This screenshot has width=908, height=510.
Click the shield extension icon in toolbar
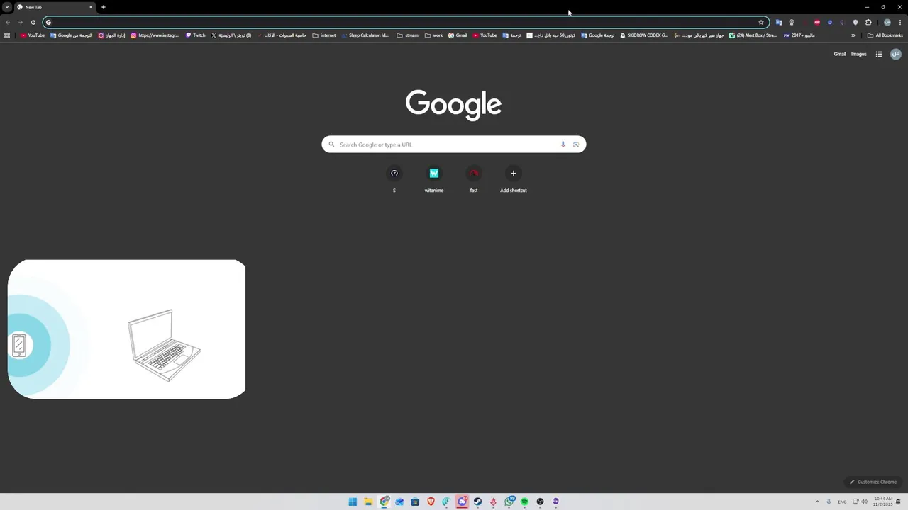pyautogui.click(x=856, y=22)
